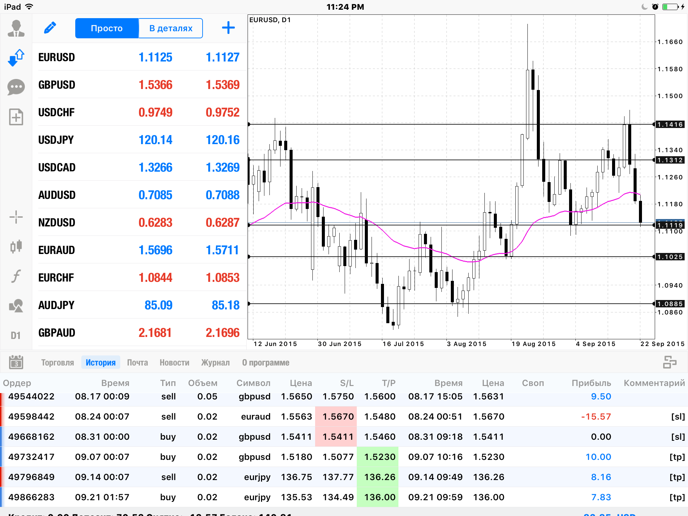Open the chart objects shapes icon
Screen dimensions: 688x516
(16, 306)
